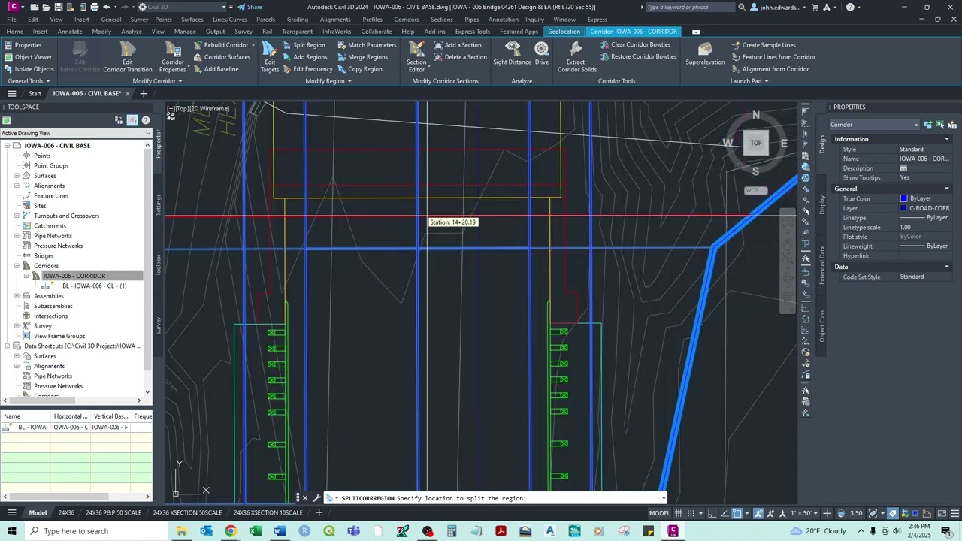
Task: Click Corridor Surfaces tool
Action: pos(222,57)
